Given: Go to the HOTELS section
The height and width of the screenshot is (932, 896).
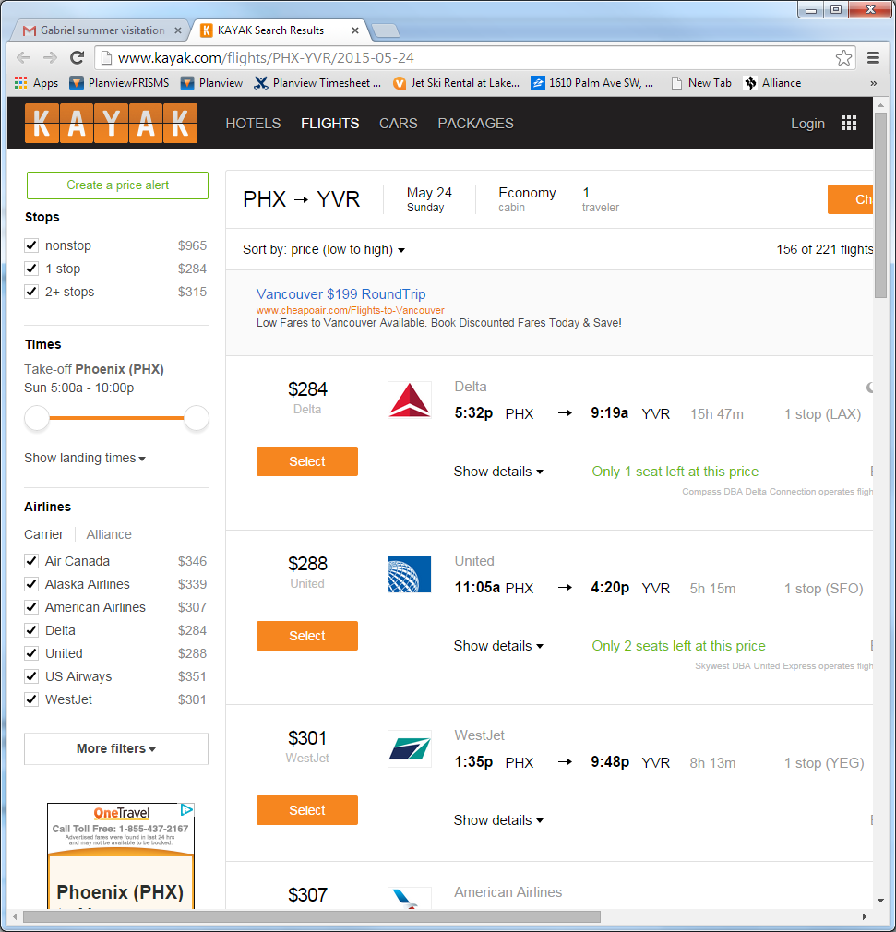Looking at the screenshot, I should (x=253, y=124).
